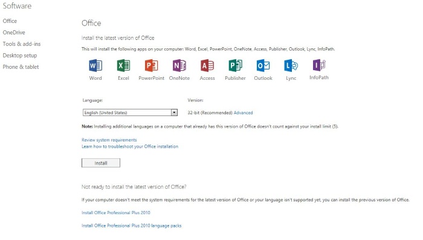The height and width of the screenshot is (240, 423).
Task: Click the PowerPoint app icon
Action: coord(151,65)
